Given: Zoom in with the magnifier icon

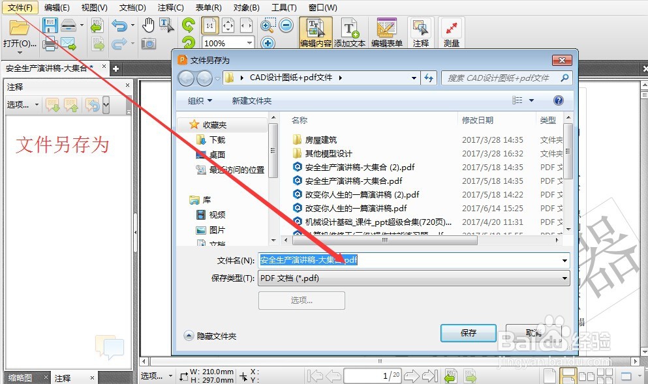Looking at the screenshot, I should 266,25.
